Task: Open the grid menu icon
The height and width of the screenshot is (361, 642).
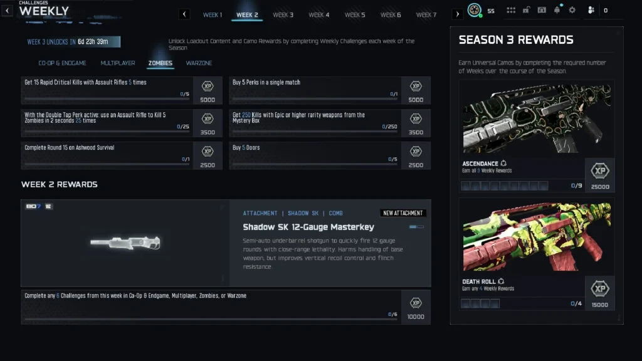Action: 511,11
